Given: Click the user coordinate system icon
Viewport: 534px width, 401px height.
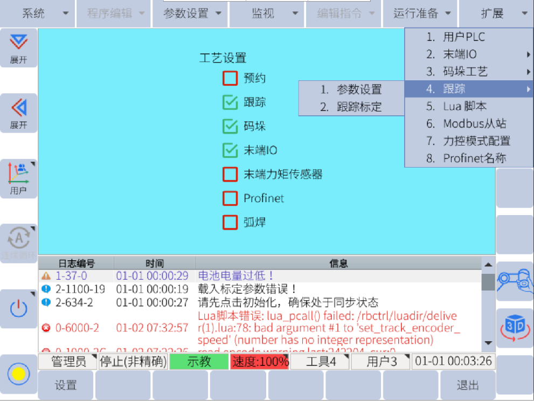Looking at the screenshot, I should [19, 178].
